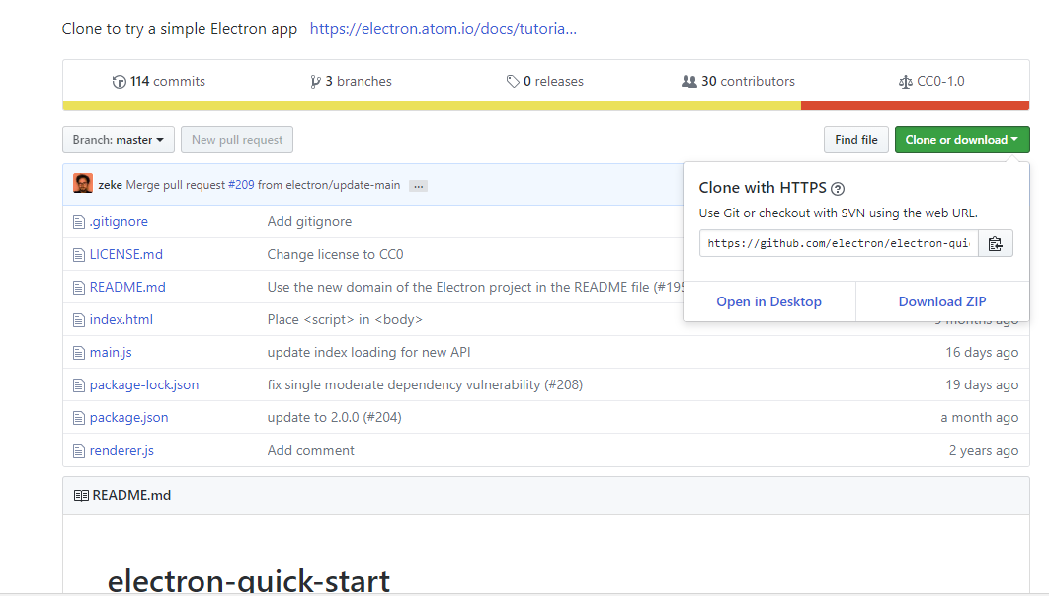
Task: Toggle the Clone or download dropdown
Action: 962,140
